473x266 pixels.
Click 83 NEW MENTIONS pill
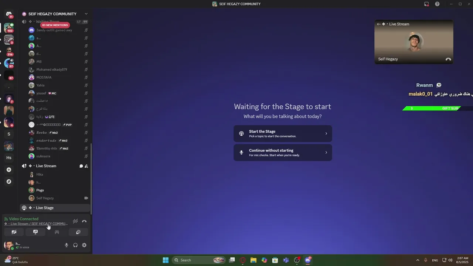click(x=55, y=25)
